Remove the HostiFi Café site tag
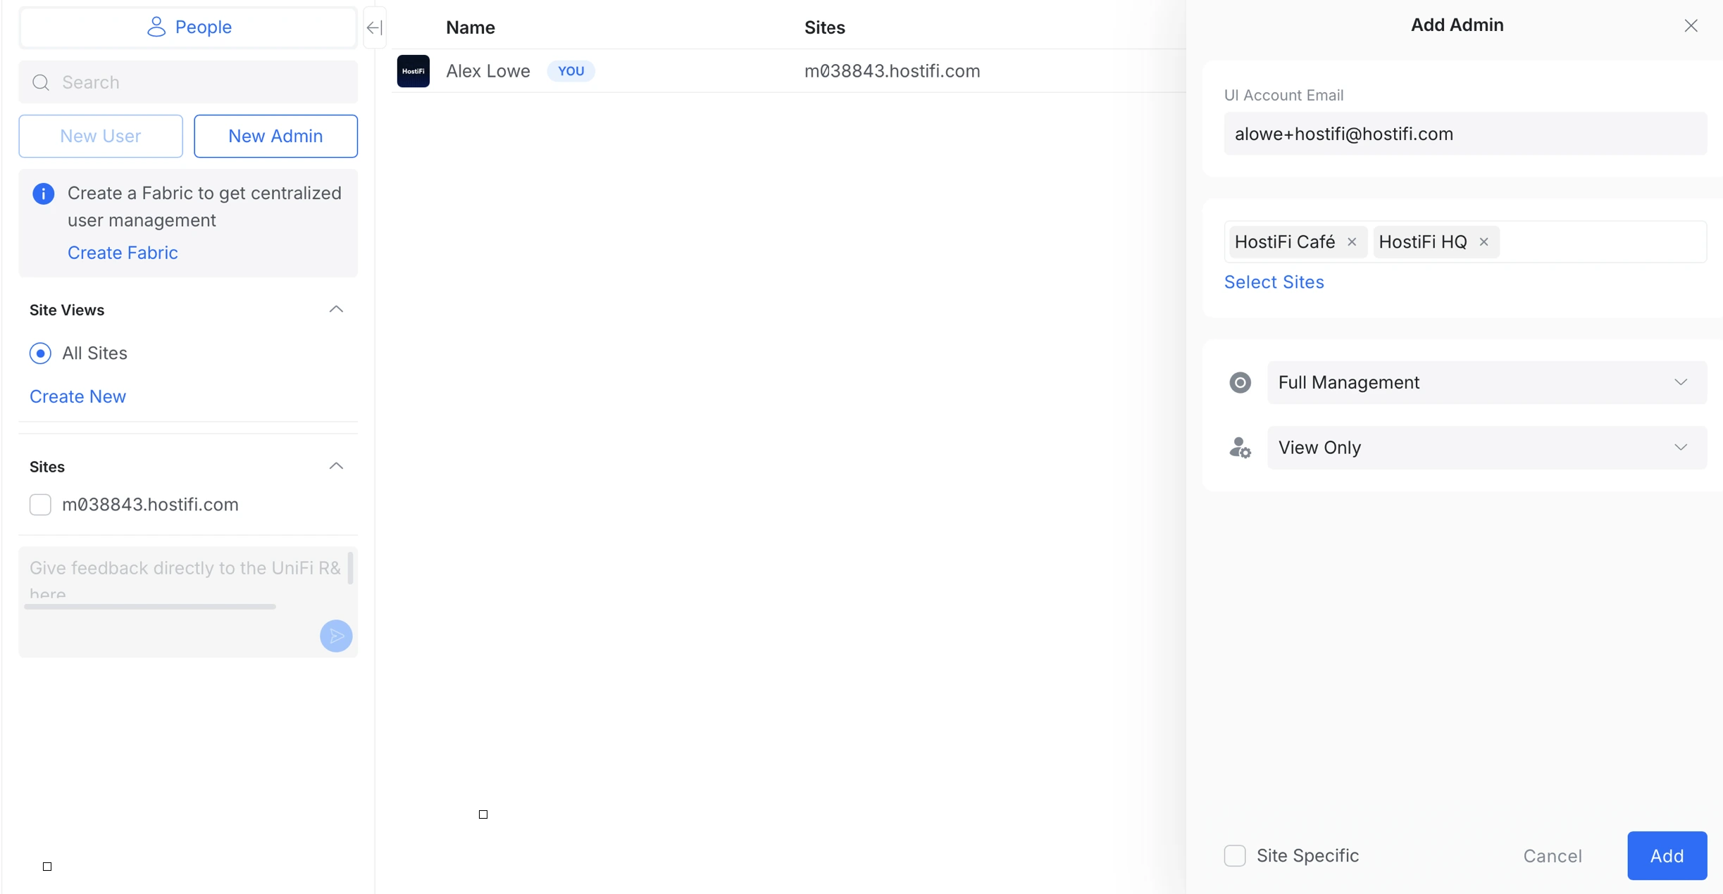Viewport: 1723px width, 894px height. point(1352,242)
